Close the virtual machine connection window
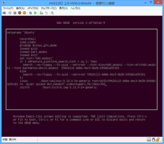This screenshot has width=164, height=144. (158, 2)
